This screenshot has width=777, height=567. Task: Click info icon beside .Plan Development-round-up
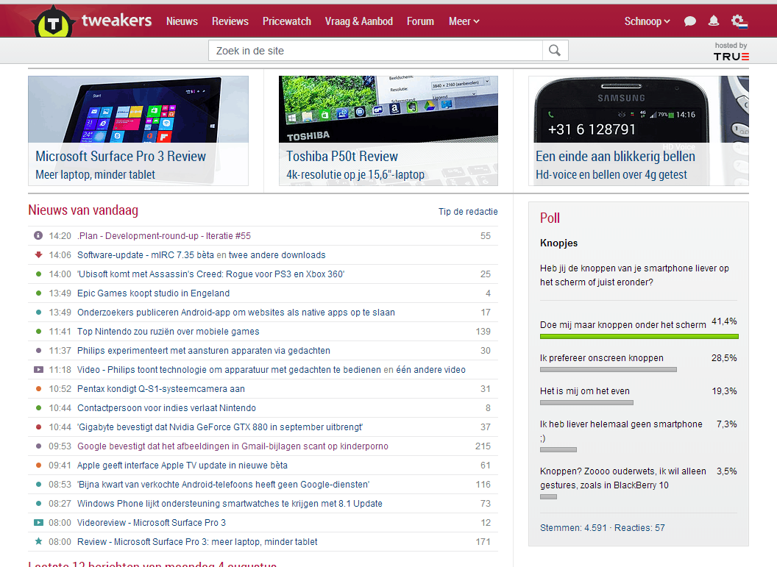[38, 236]
